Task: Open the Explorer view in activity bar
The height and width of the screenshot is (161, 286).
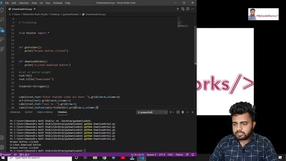Action: point(2,10)
